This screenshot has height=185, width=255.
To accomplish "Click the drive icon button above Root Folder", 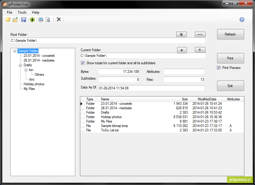I will pos(182,34).
